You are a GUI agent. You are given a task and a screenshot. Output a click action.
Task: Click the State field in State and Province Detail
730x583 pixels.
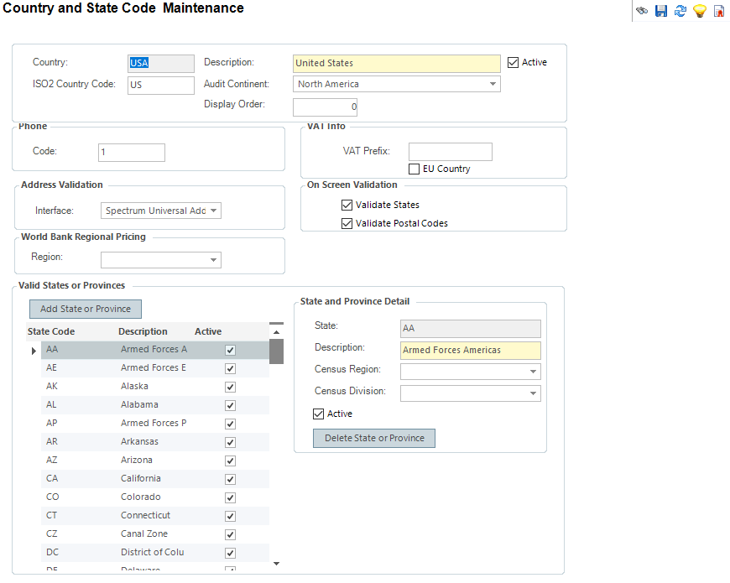(471, 329)
